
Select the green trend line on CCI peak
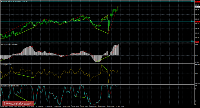click(104, 68)
